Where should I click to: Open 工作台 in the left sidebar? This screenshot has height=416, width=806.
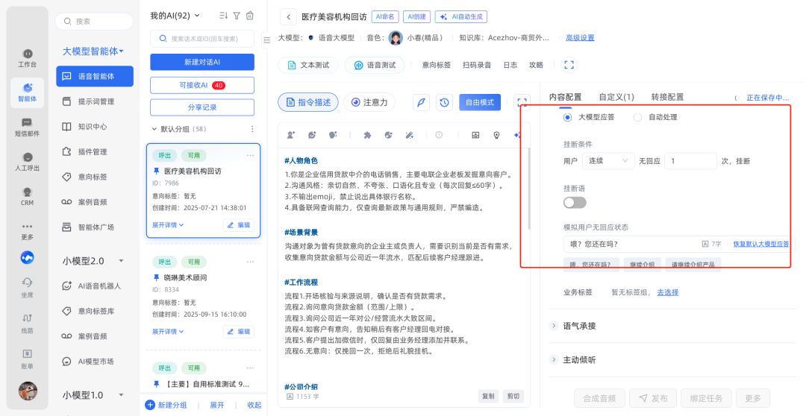pyautogui.click(x=27, y=58)
